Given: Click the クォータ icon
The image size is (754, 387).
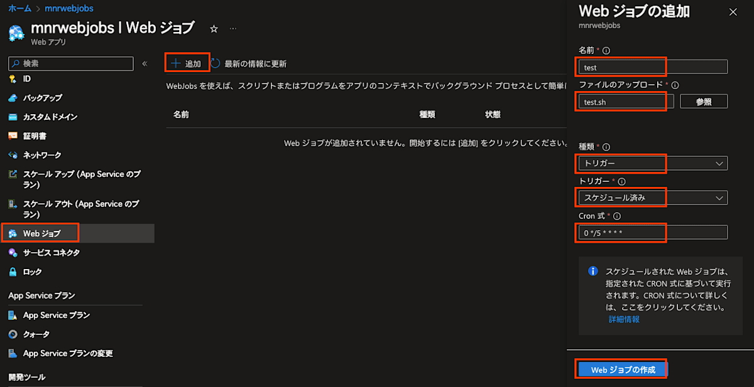Looking at the screenshot, I should (x=13, y=334).
